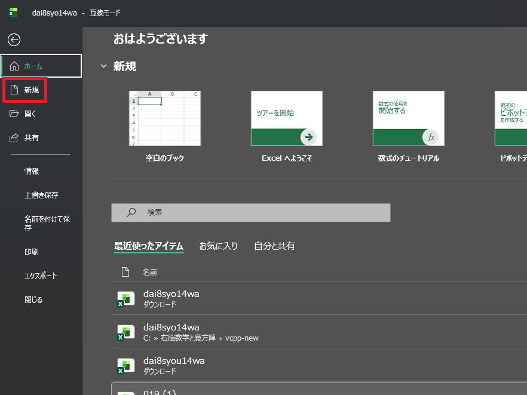Open the ホーム menu item
Screen dimensions: 527x395
coord(41,66)
